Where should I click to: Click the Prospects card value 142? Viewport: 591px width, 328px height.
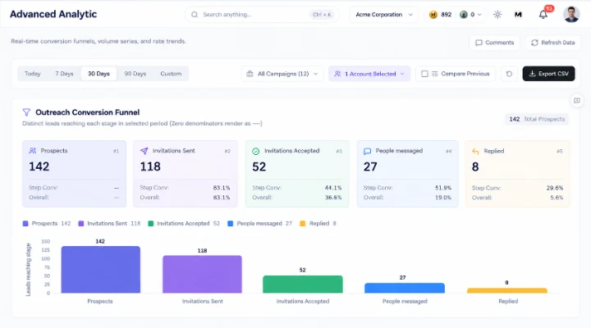[39, 166]
